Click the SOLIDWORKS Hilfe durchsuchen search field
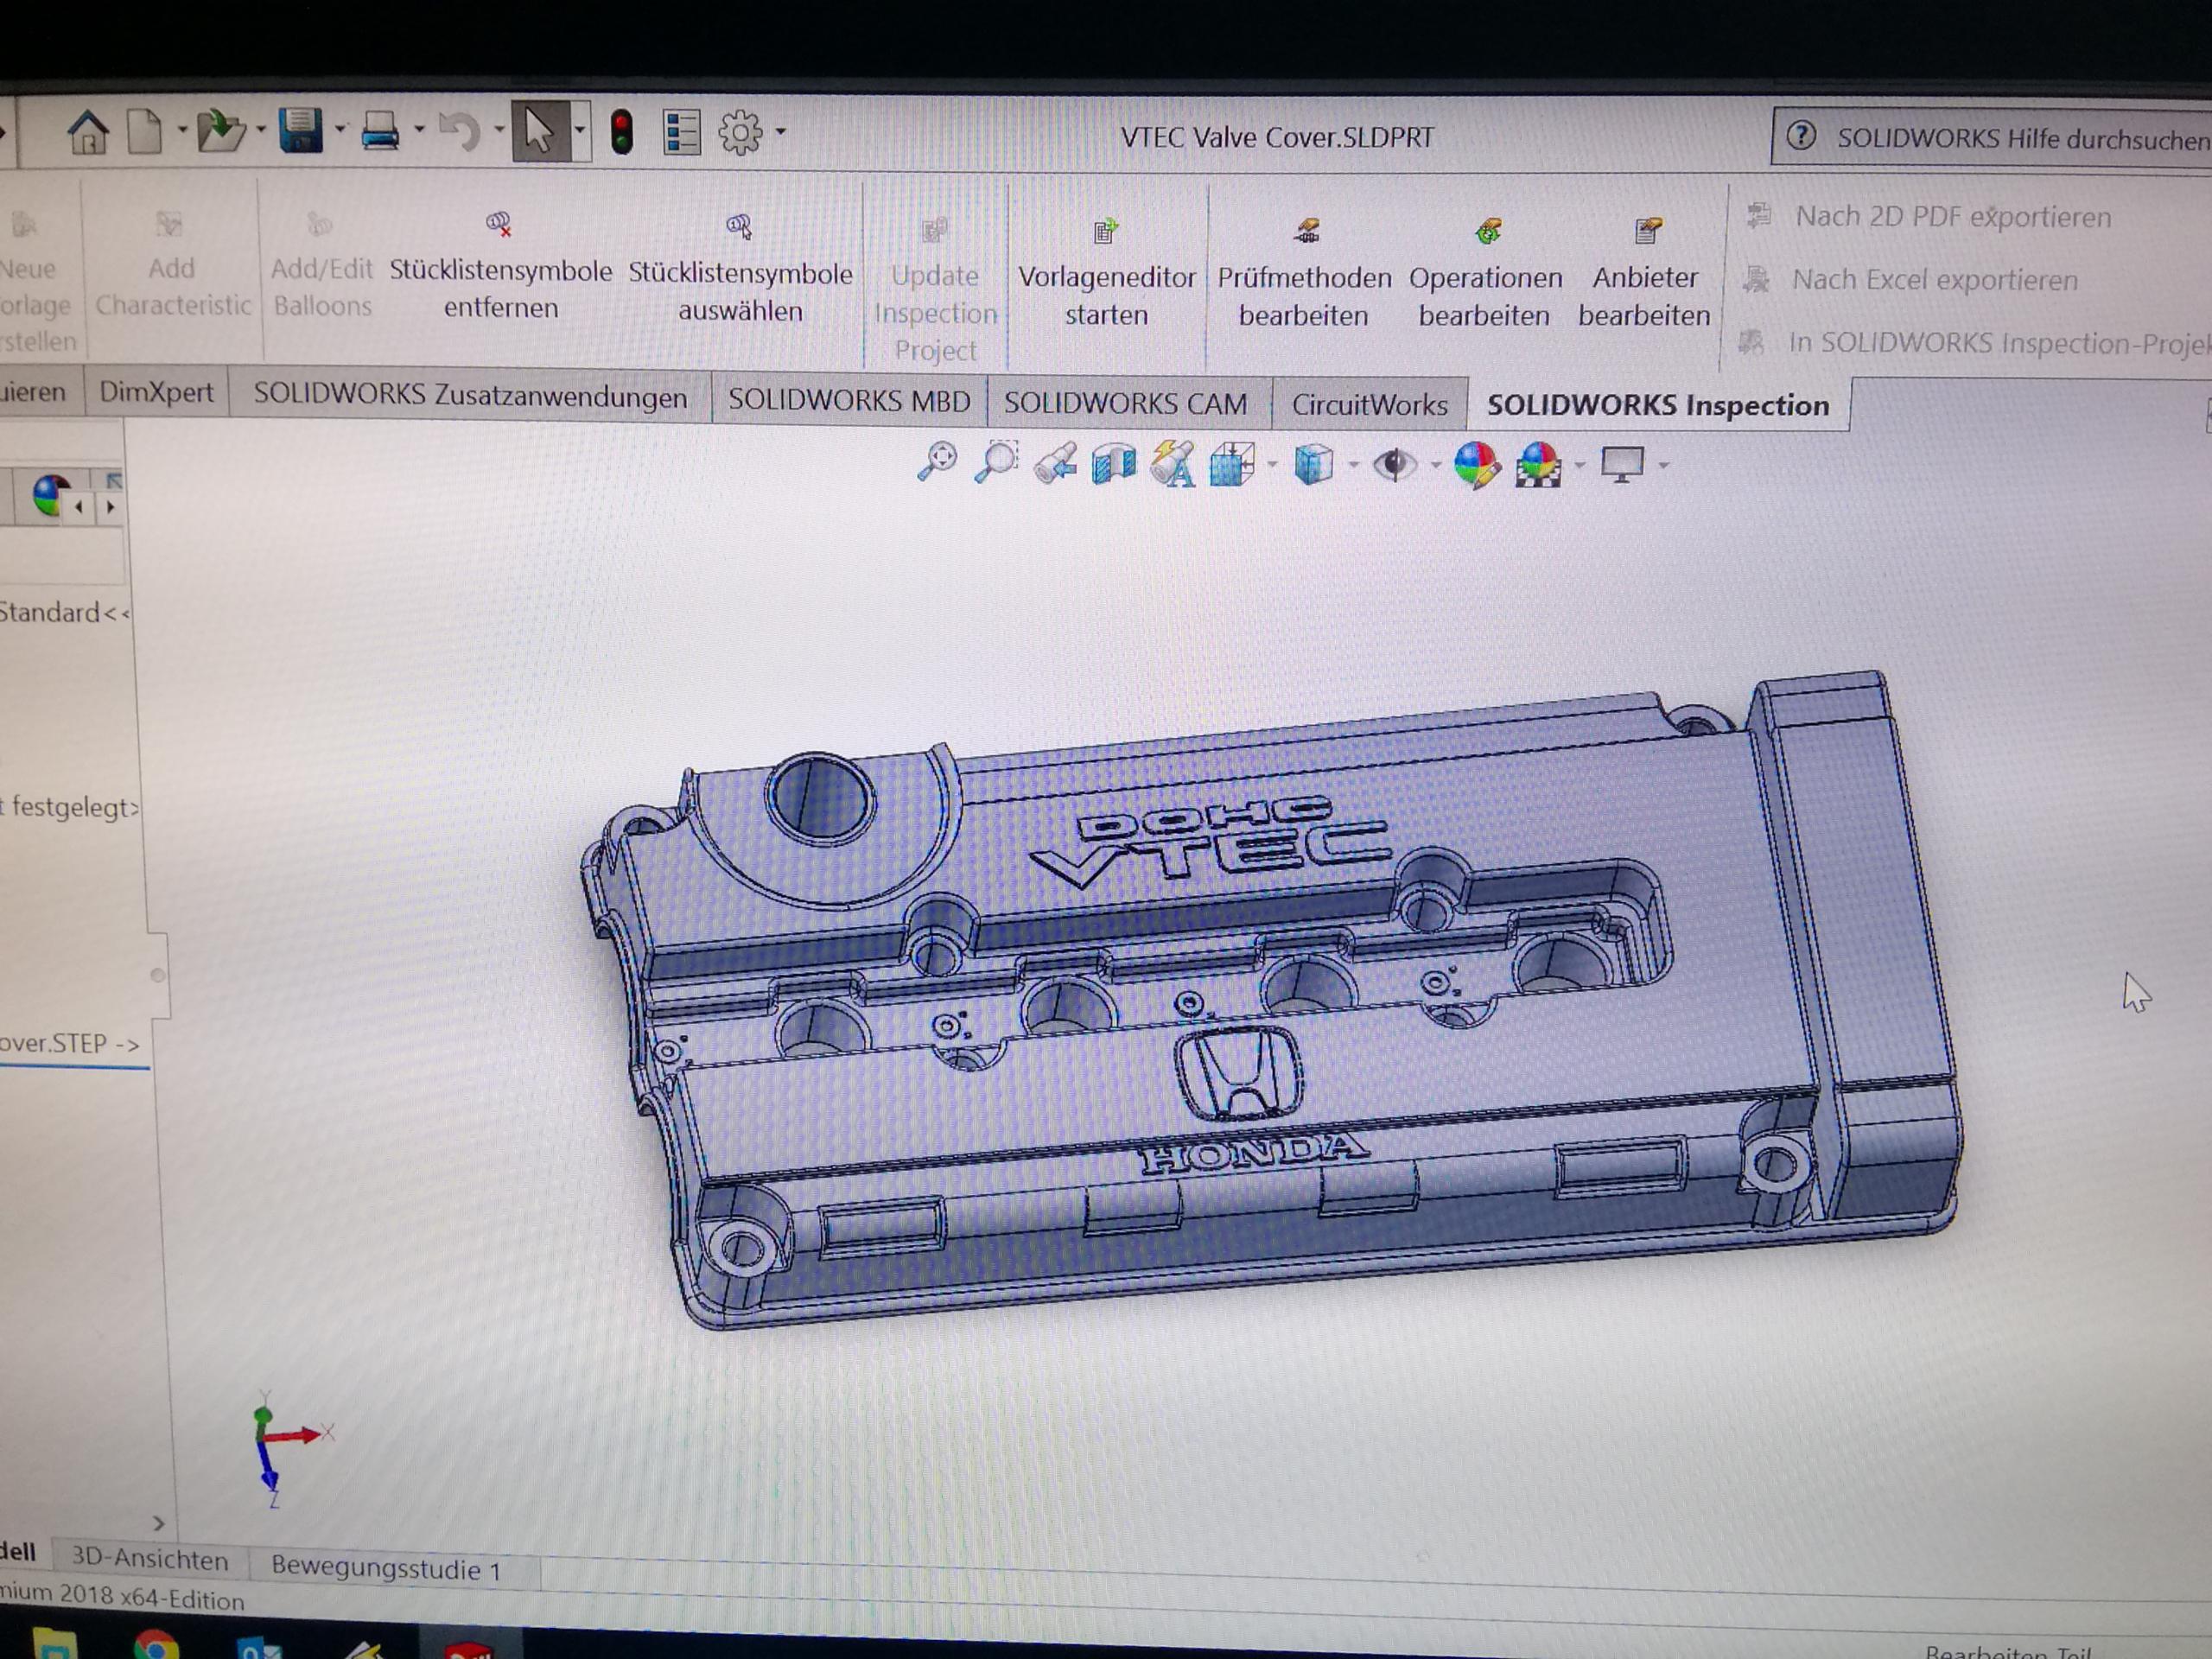Viewport: 2212px width, 1659px height. [2000, 138]
